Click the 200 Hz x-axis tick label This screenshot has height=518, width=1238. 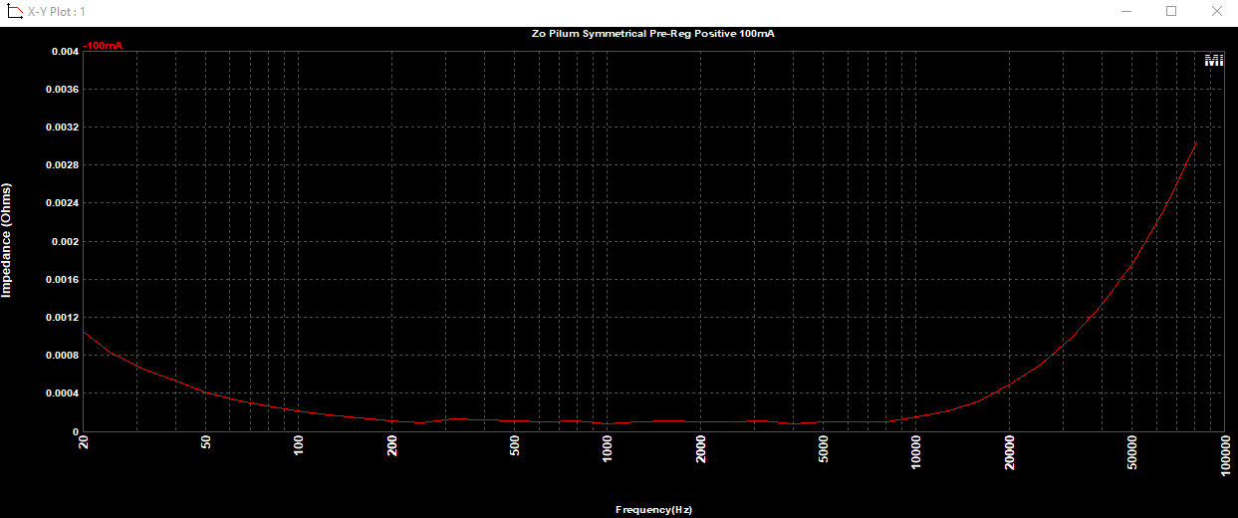(392, 445)
